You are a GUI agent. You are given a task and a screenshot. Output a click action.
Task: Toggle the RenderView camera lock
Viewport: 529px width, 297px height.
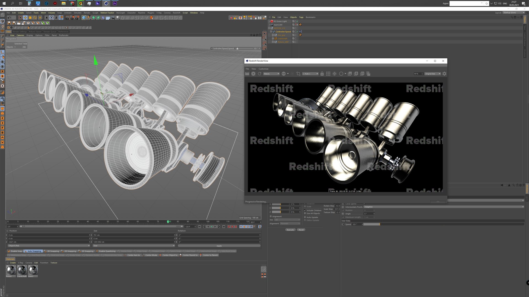click(x=322, y=74)
